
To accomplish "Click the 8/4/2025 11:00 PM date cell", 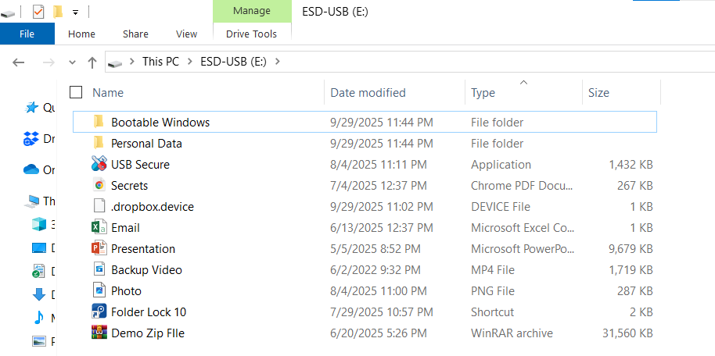I will [379, 291].
